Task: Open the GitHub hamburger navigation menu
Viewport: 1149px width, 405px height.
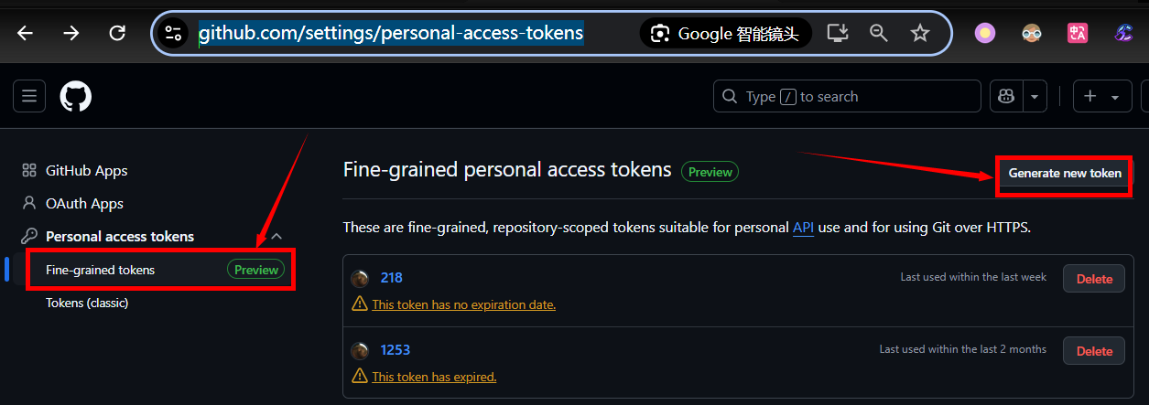Action: coord(29,96)
